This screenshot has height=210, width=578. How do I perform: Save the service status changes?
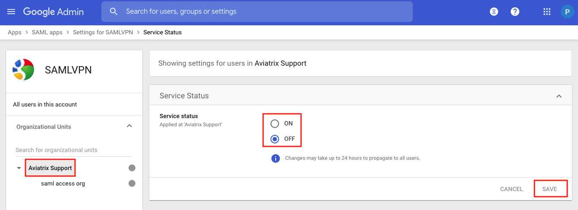click(550, 189)
